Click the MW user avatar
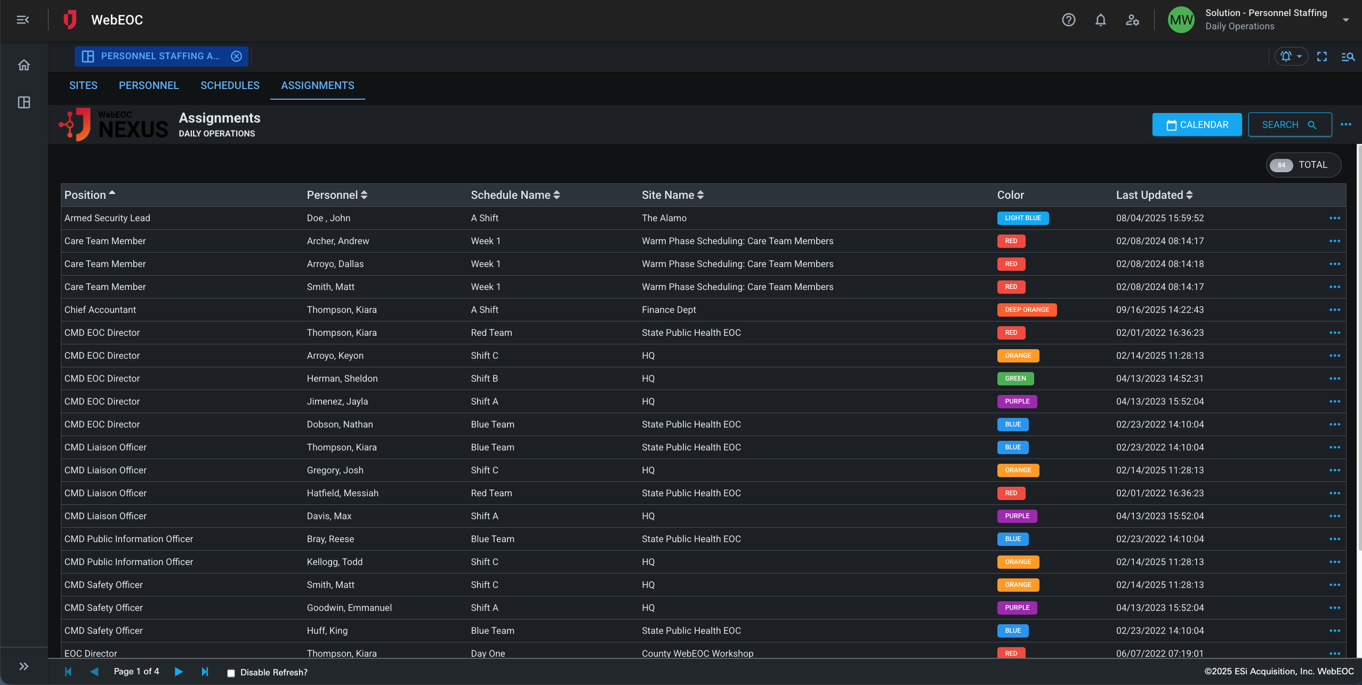 (1181, 20)
